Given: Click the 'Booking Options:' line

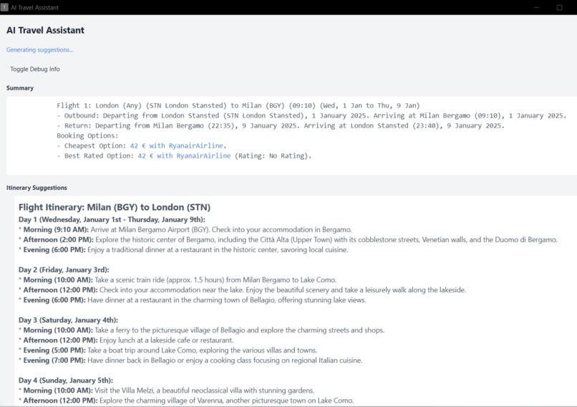Looking at the screenshot, I should pyautogui.click(x=87, y=135).
